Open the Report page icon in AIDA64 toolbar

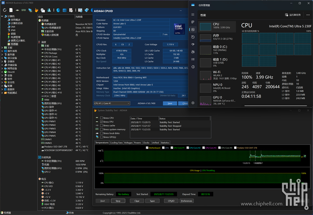11,10
